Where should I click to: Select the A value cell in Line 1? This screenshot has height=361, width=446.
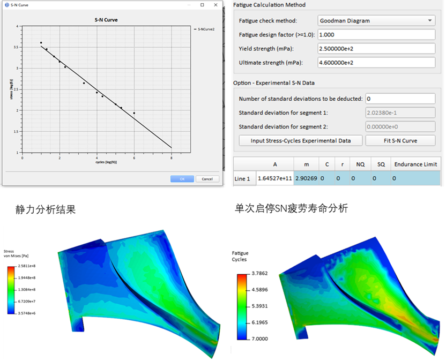click(x=275, y=178)
